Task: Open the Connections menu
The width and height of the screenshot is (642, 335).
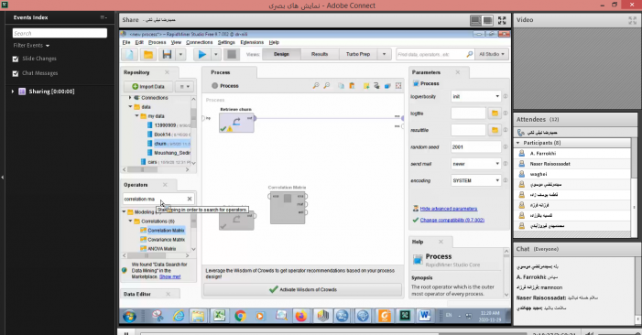Action: 200,42
